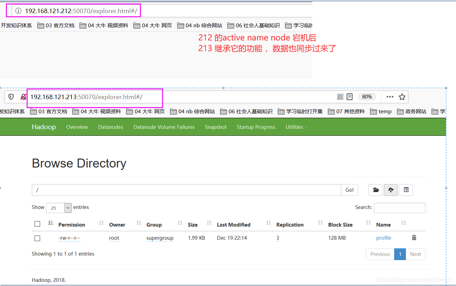This screenshot has width=456, height=286.
Task: Click the '1.99 KB' size cell
Action: 197,238
